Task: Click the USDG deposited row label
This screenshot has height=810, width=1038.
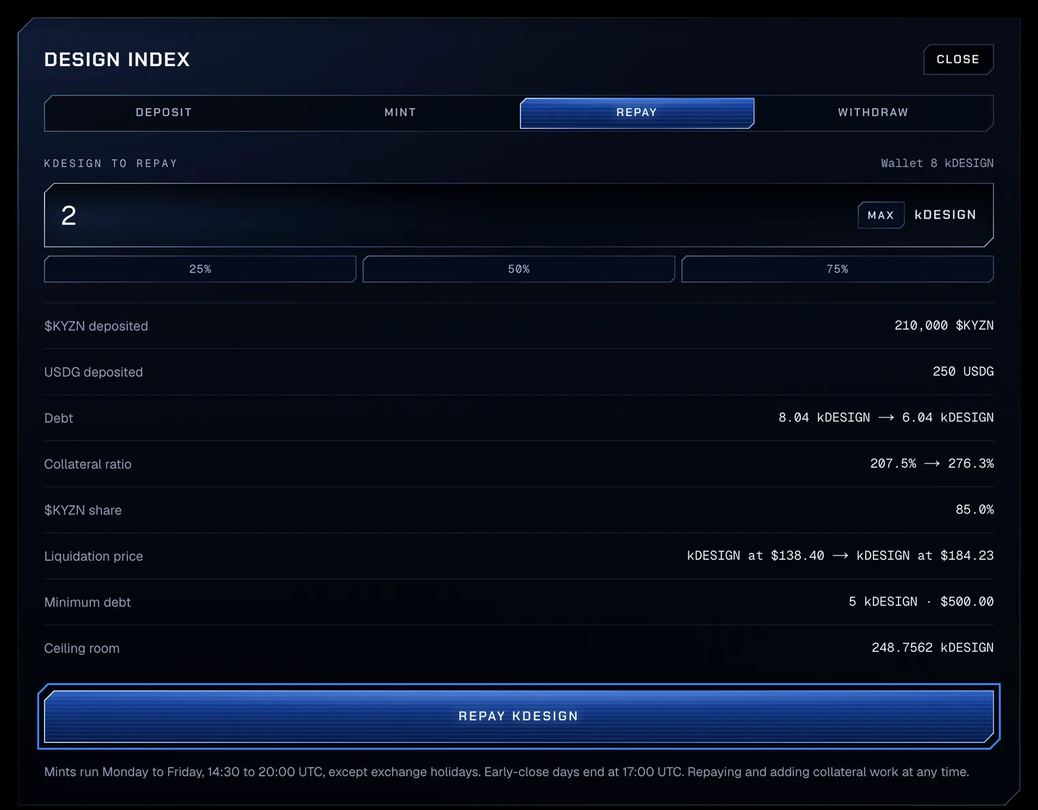Action: pos(94,372)
